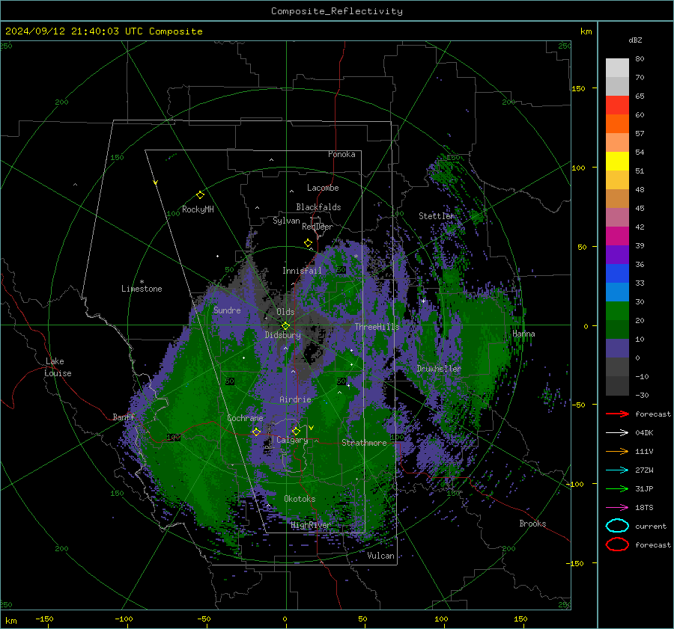Pick the dark orange 60 dBZ swatch

click(x=617, y=123)
